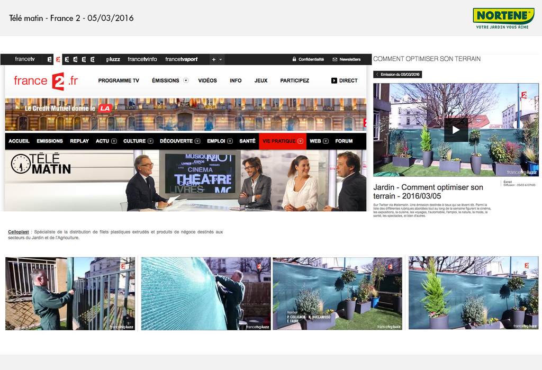This screenshot has width=542, height=370.
Task: Open PROGRAMME TV section
Action: click(x=119, y=80)
